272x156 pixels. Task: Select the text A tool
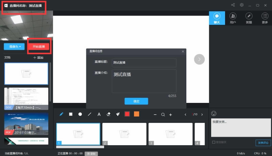pos(99,114)
